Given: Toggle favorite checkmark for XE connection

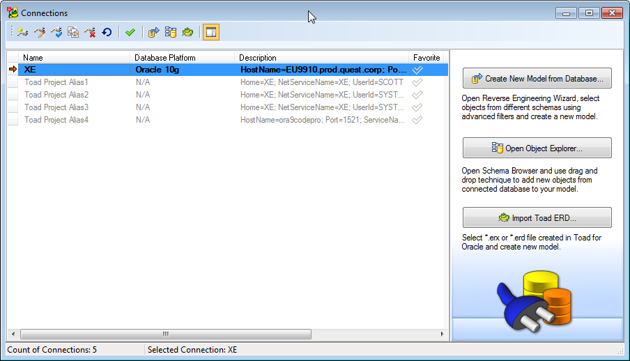Looking at the screenshot, I should 417,70.
